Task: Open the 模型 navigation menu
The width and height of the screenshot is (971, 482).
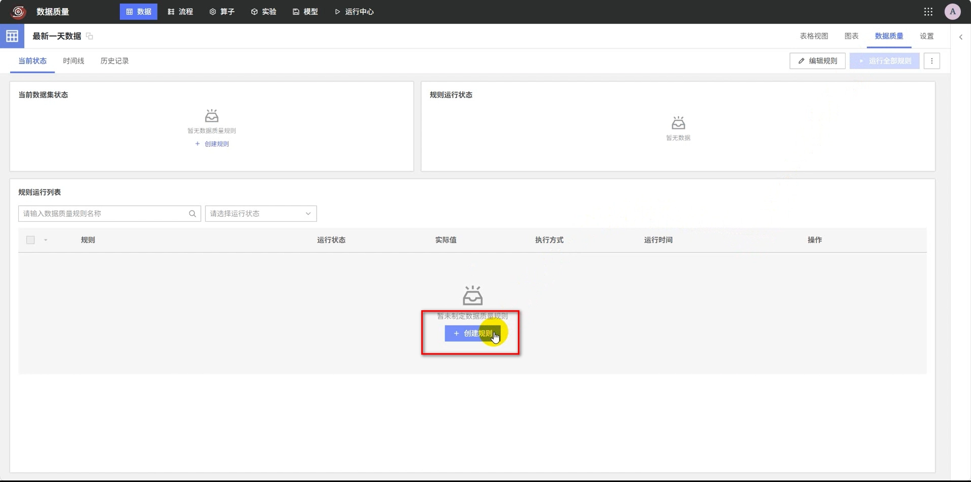Action: 305,12
